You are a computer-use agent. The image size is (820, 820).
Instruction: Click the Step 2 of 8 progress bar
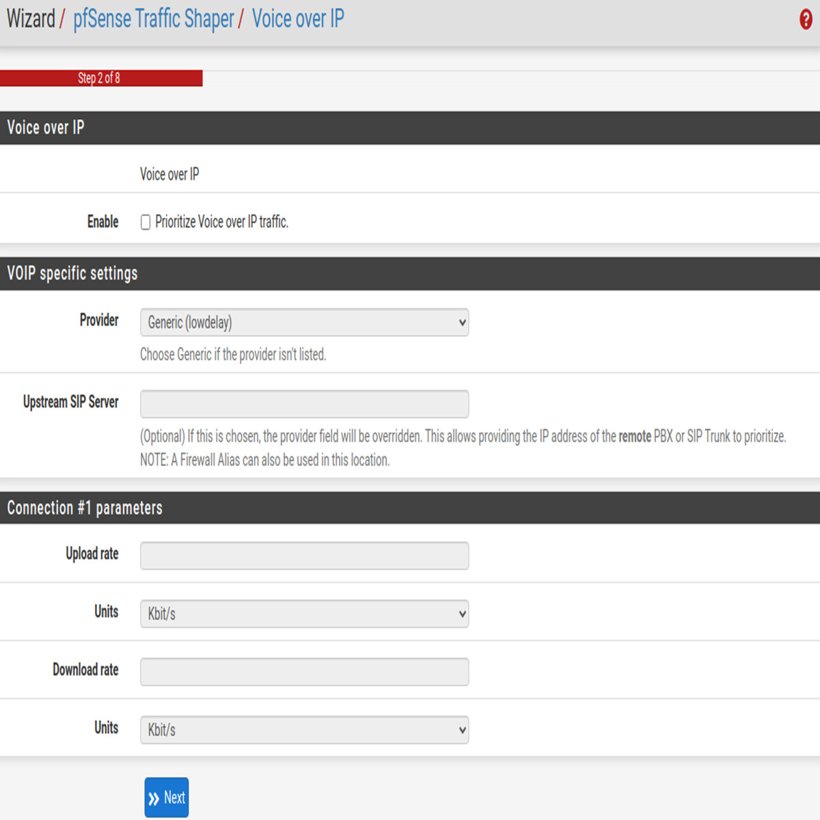(x=101, y=78)
